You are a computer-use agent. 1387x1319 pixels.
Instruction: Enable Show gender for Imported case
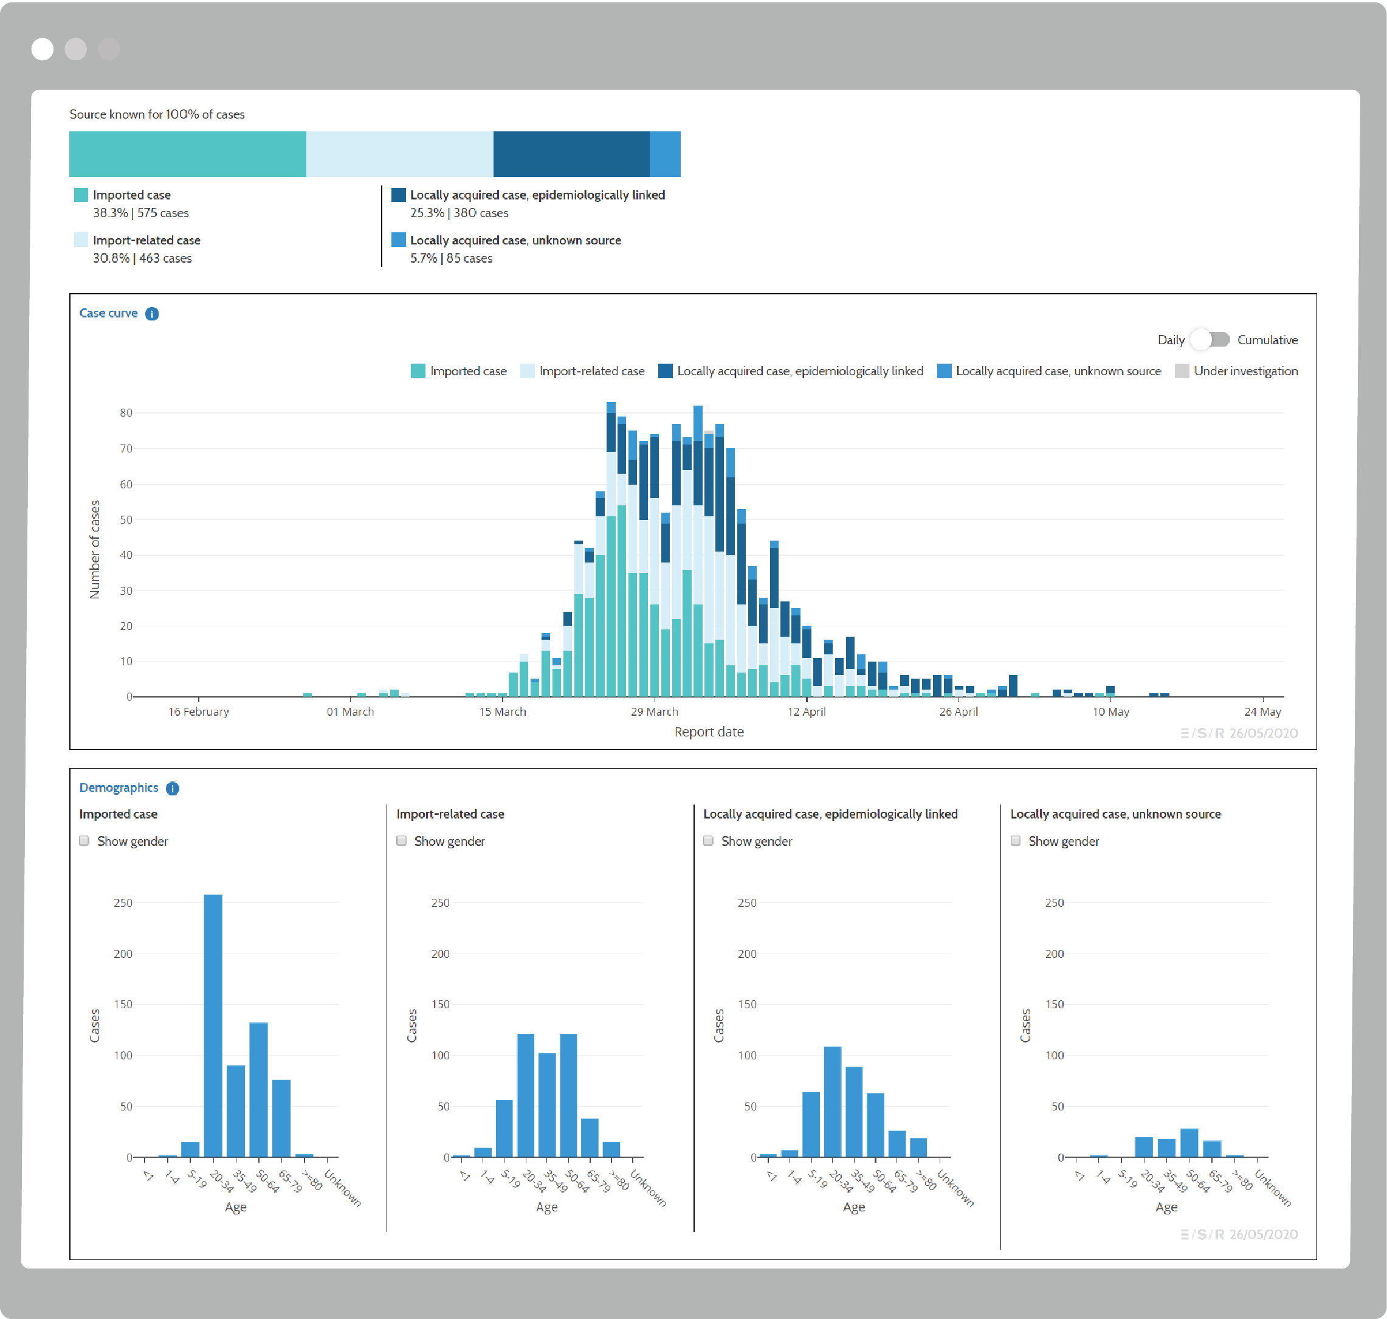click(x=84, y=841)
